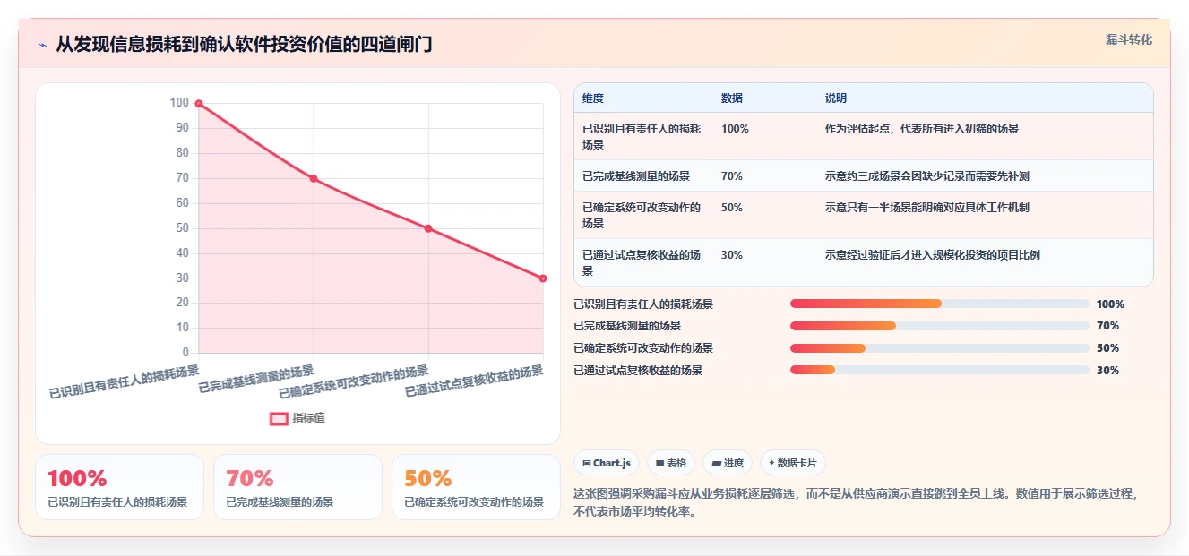Click description 示意经过验证后才进入规模化投资的项目比例
This screenshot has height=556, width=1189.
click(933, 255)
